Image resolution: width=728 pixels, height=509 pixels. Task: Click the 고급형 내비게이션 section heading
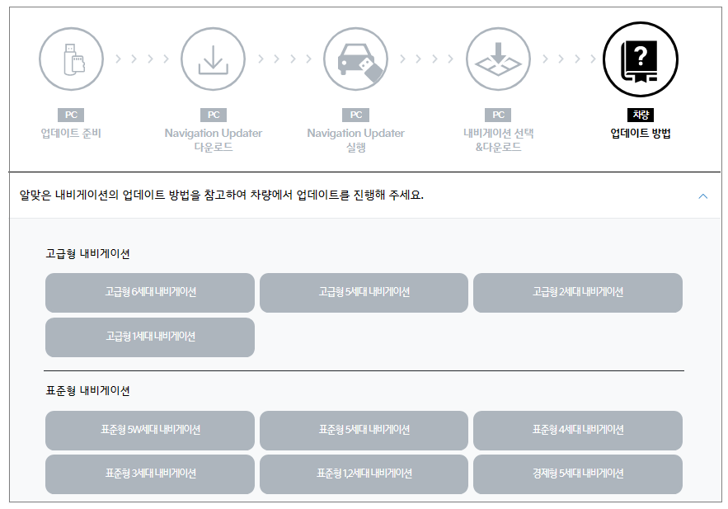[x=87, y=253]
